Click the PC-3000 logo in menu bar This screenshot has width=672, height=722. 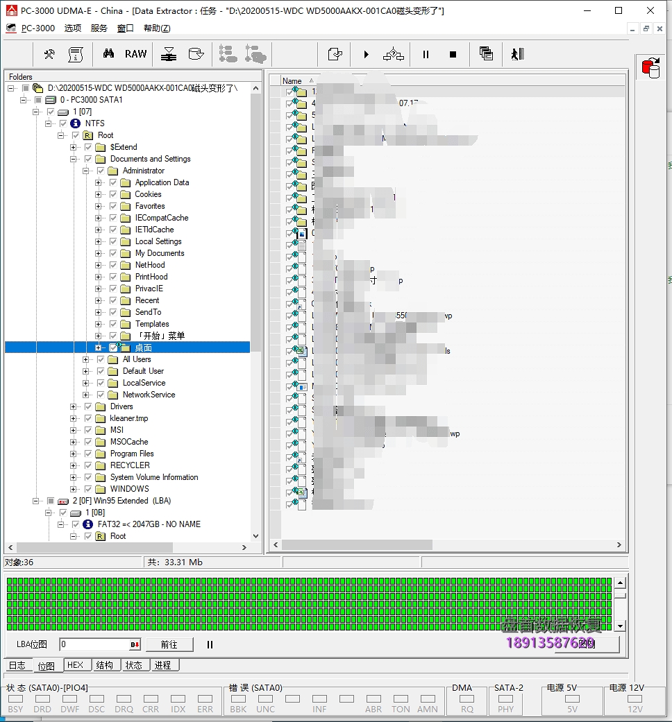pyautogui.click(x=11, y=28)
